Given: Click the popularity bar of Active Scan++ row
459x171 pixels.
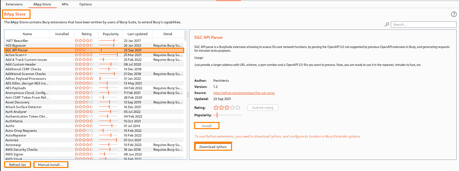Looking at the screenshot, I should 109,55.
